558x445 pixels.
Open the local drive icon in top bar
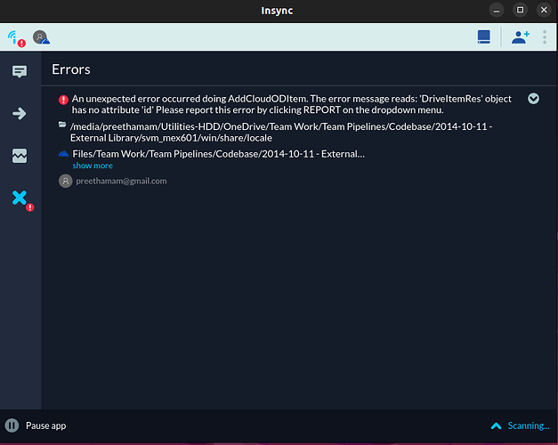483,37
